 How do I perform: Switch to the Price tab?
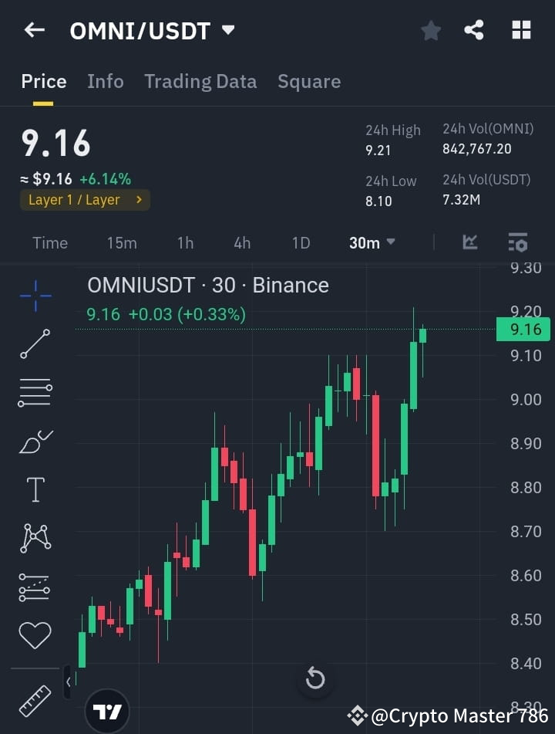pos(44,82)
